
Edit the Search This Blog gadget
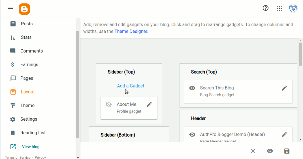284,88
